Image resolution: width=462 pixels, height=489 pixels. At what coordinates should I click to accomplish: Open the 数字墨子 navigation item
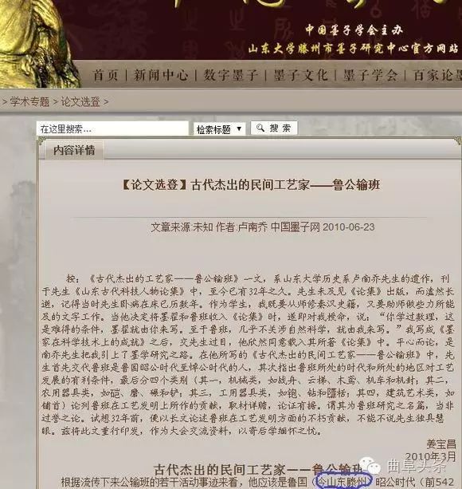click(231, 76)
